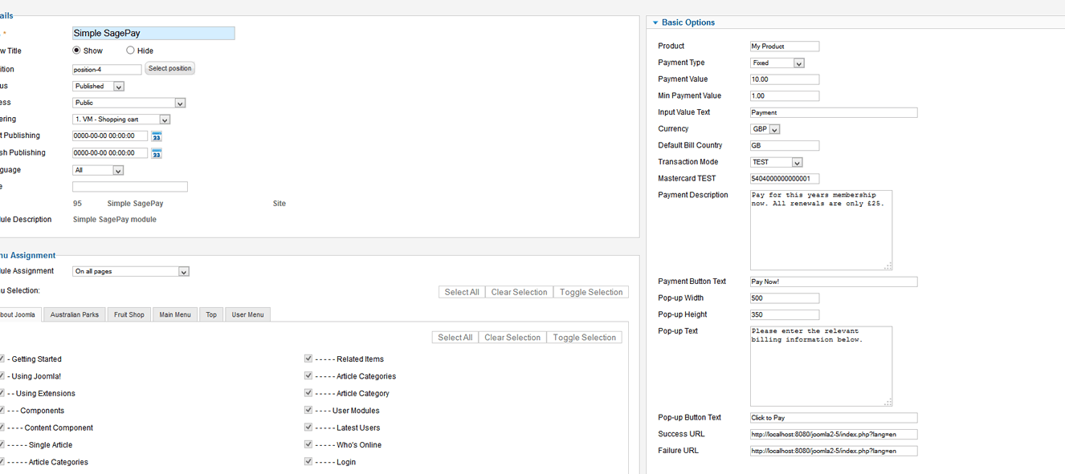Click the Basic Options heading text
This screenshot has height=474, width=1065.
[688, 22]
